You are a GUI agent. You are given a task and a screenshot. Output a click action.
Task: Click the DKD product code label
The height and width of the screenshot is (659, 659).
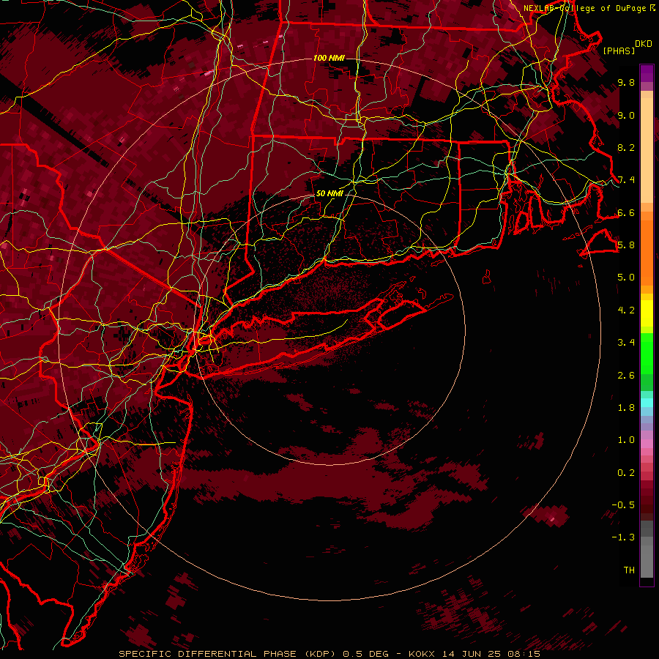644,43
